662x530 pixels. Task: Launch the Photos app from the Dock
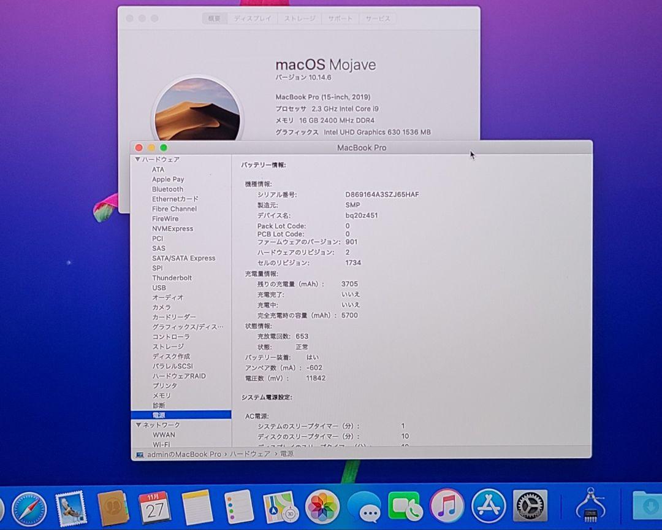[x=322, y=507]
